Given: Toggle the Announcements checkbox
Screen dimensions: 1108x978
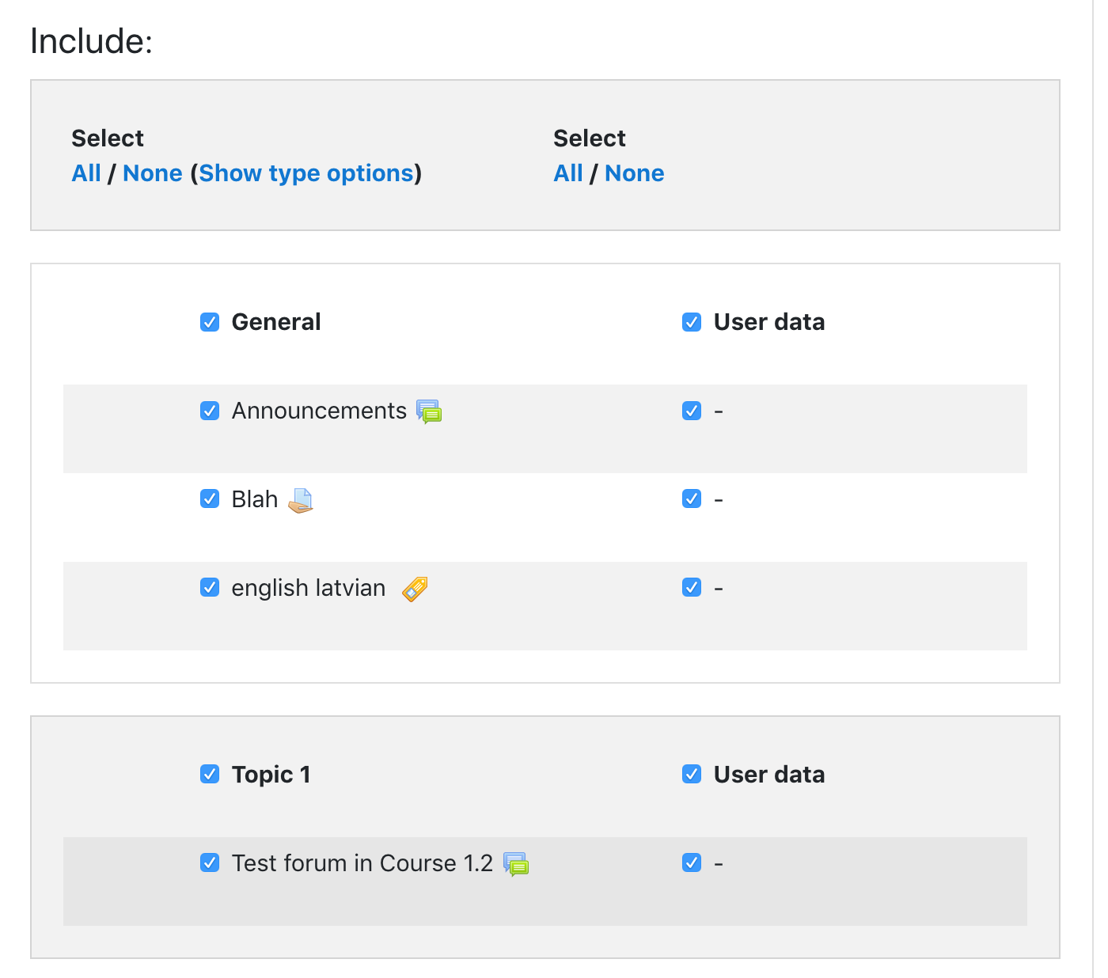Looking at the screenshot, I should tap(210, 411).
